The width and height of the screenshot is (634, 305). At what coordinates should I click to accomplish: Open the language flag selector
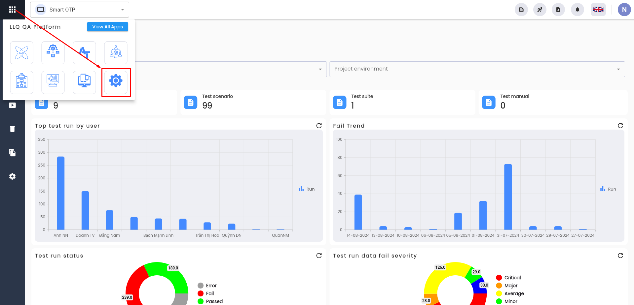point(598,10)
